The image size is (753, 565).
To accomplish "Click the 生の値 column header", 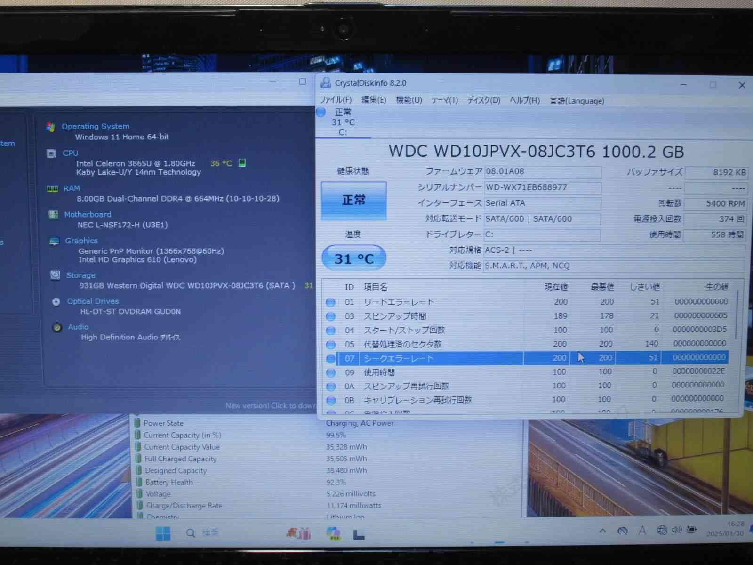I will tap(717, 287).
